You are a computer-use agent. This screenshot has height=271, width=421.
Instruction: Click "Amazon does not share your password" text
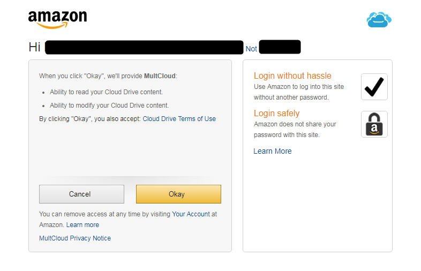(x=295, y=130)
